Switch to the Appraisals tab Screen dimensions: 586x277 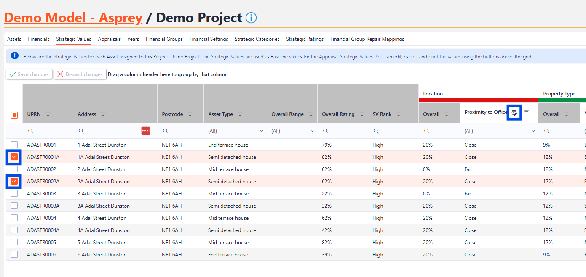[x=110, y=39]
